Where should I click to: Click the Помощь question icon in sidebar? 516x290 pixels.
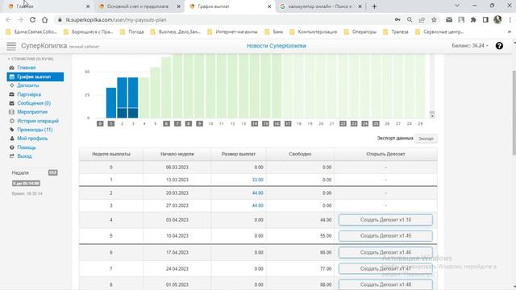12,147
